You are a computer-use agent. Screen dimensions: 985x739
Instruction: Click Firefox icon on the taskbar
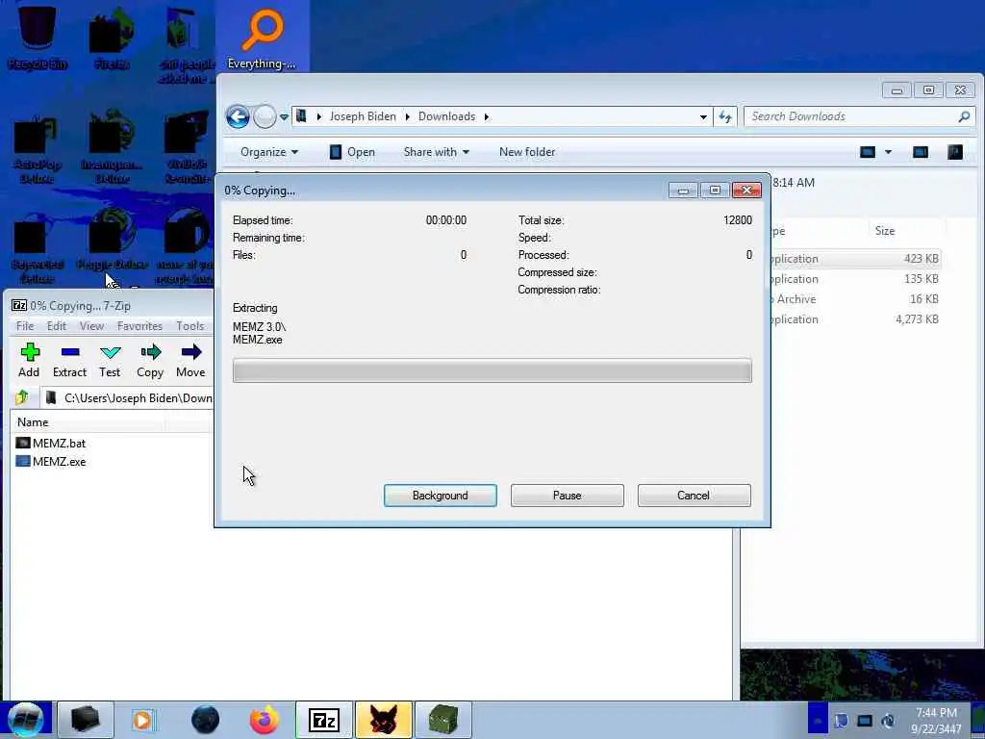point(264,720)
